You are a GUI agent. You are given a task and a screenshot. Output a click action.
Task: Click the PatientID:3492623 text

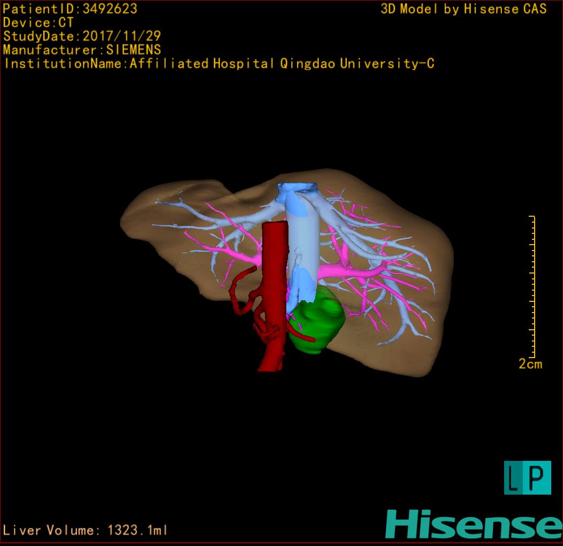coord(70,9)
